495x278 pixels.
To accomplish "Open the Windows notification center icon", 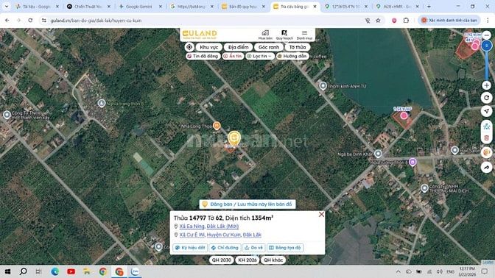I will [x=485, y=271].
